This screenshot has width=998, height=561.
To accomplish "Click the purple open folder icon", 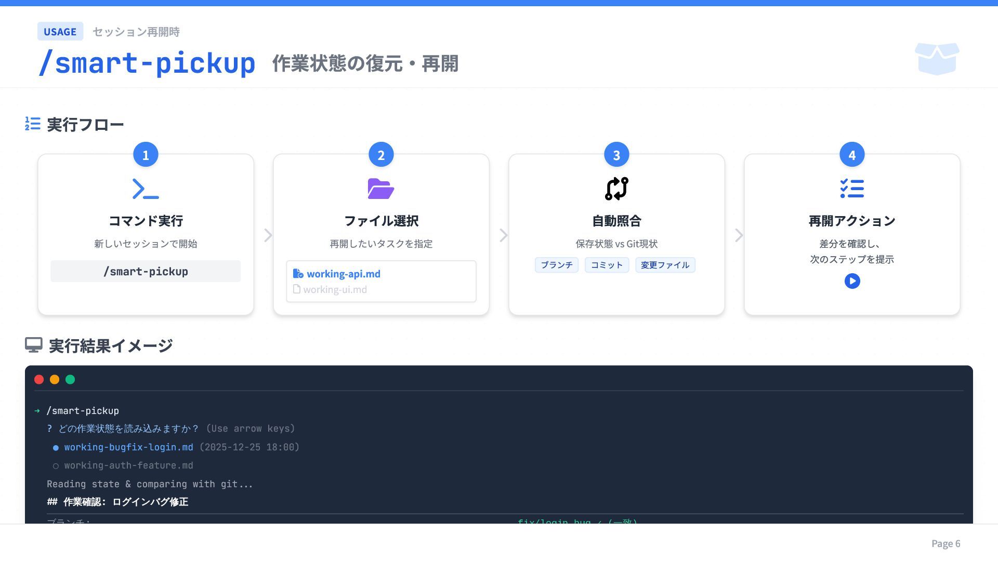I will pos(381,189).
